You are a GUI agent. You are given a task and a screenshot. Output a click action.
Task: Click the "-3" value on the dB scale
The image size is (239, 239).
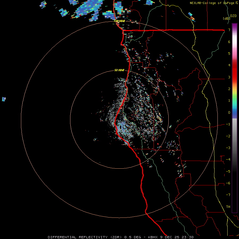click(x=228, y=148)
